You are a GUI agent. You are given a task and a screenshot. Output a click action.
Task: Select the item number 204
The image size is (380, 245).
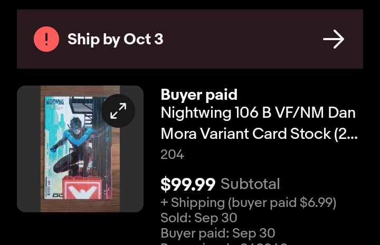click(172, 155)
